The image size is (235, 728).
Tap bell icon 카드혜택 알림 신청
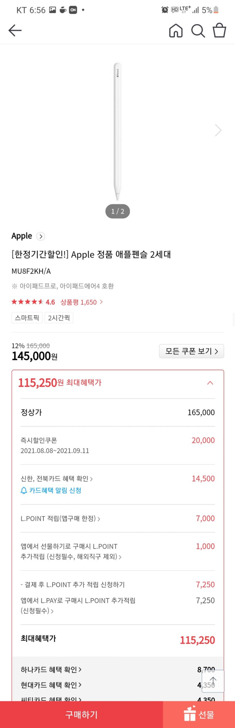tap(51, 490)
